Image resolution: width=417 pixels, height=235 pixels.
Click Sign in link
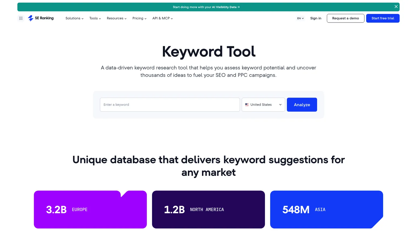(x=316, y=18)
